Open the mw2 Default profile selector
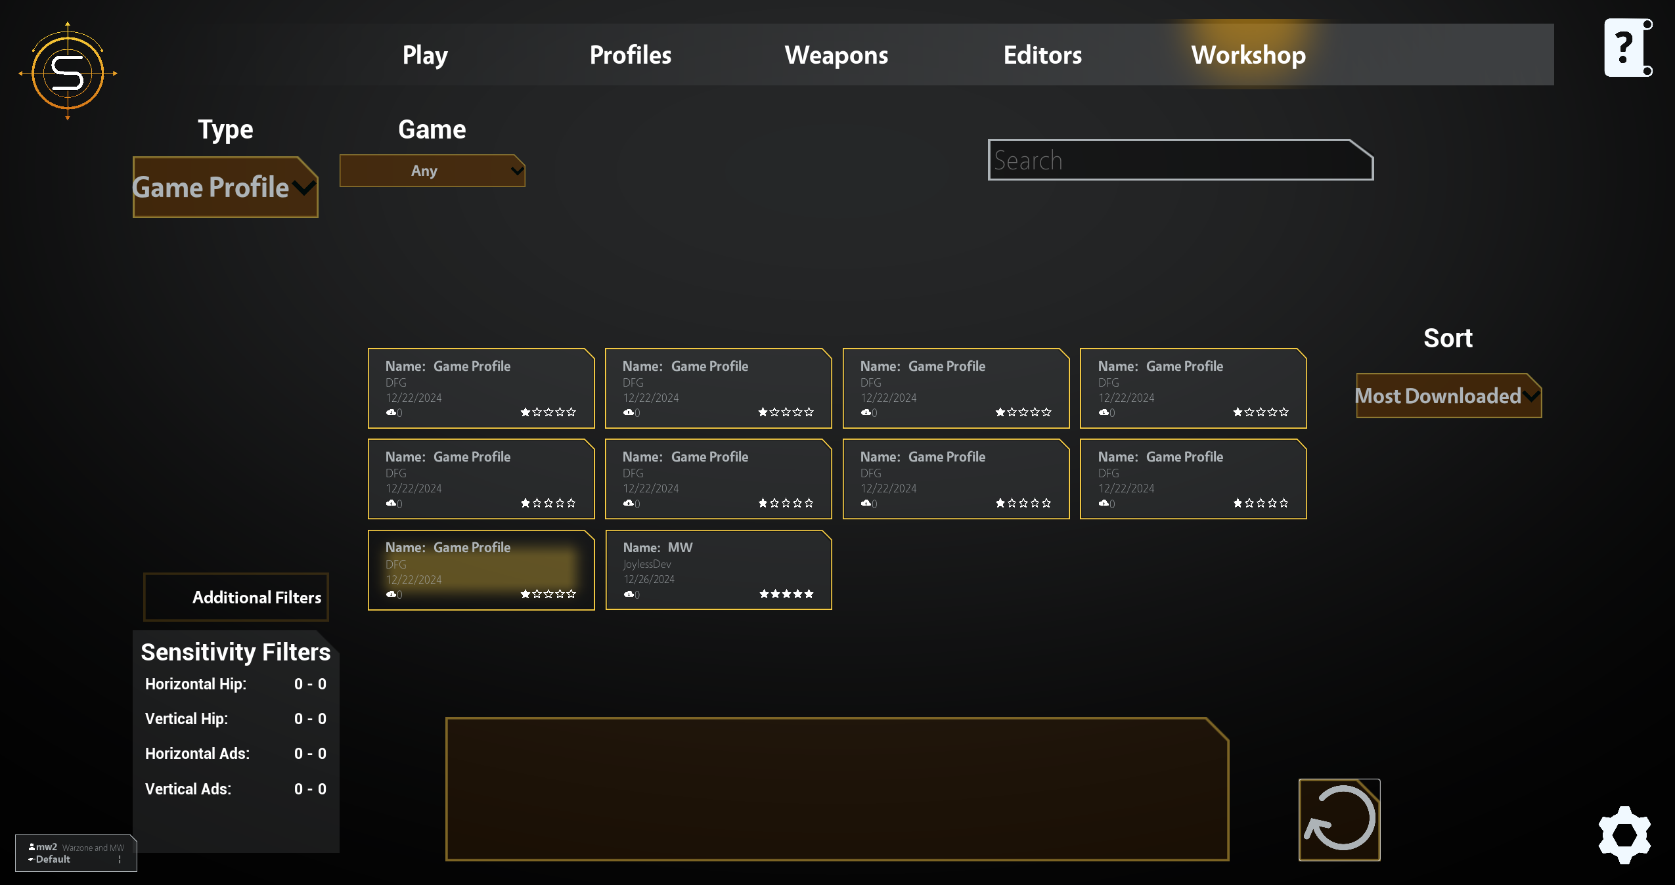The height and width of the screenshot is (885, 1675). [x=76, y=853]
